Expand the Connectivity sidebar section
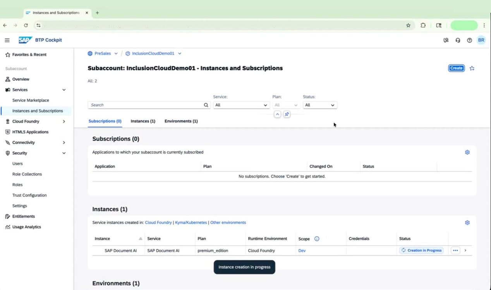Image resolution: width=491 pixels, height=290 pixels. point(64,143)
